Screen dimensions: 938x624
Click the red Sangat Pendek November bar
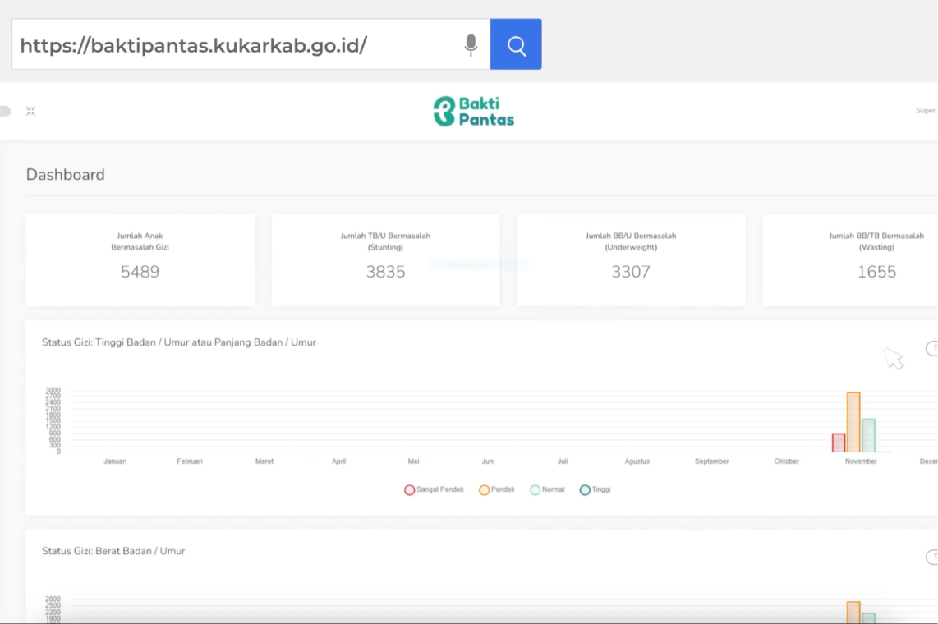[x=839, y=443]
